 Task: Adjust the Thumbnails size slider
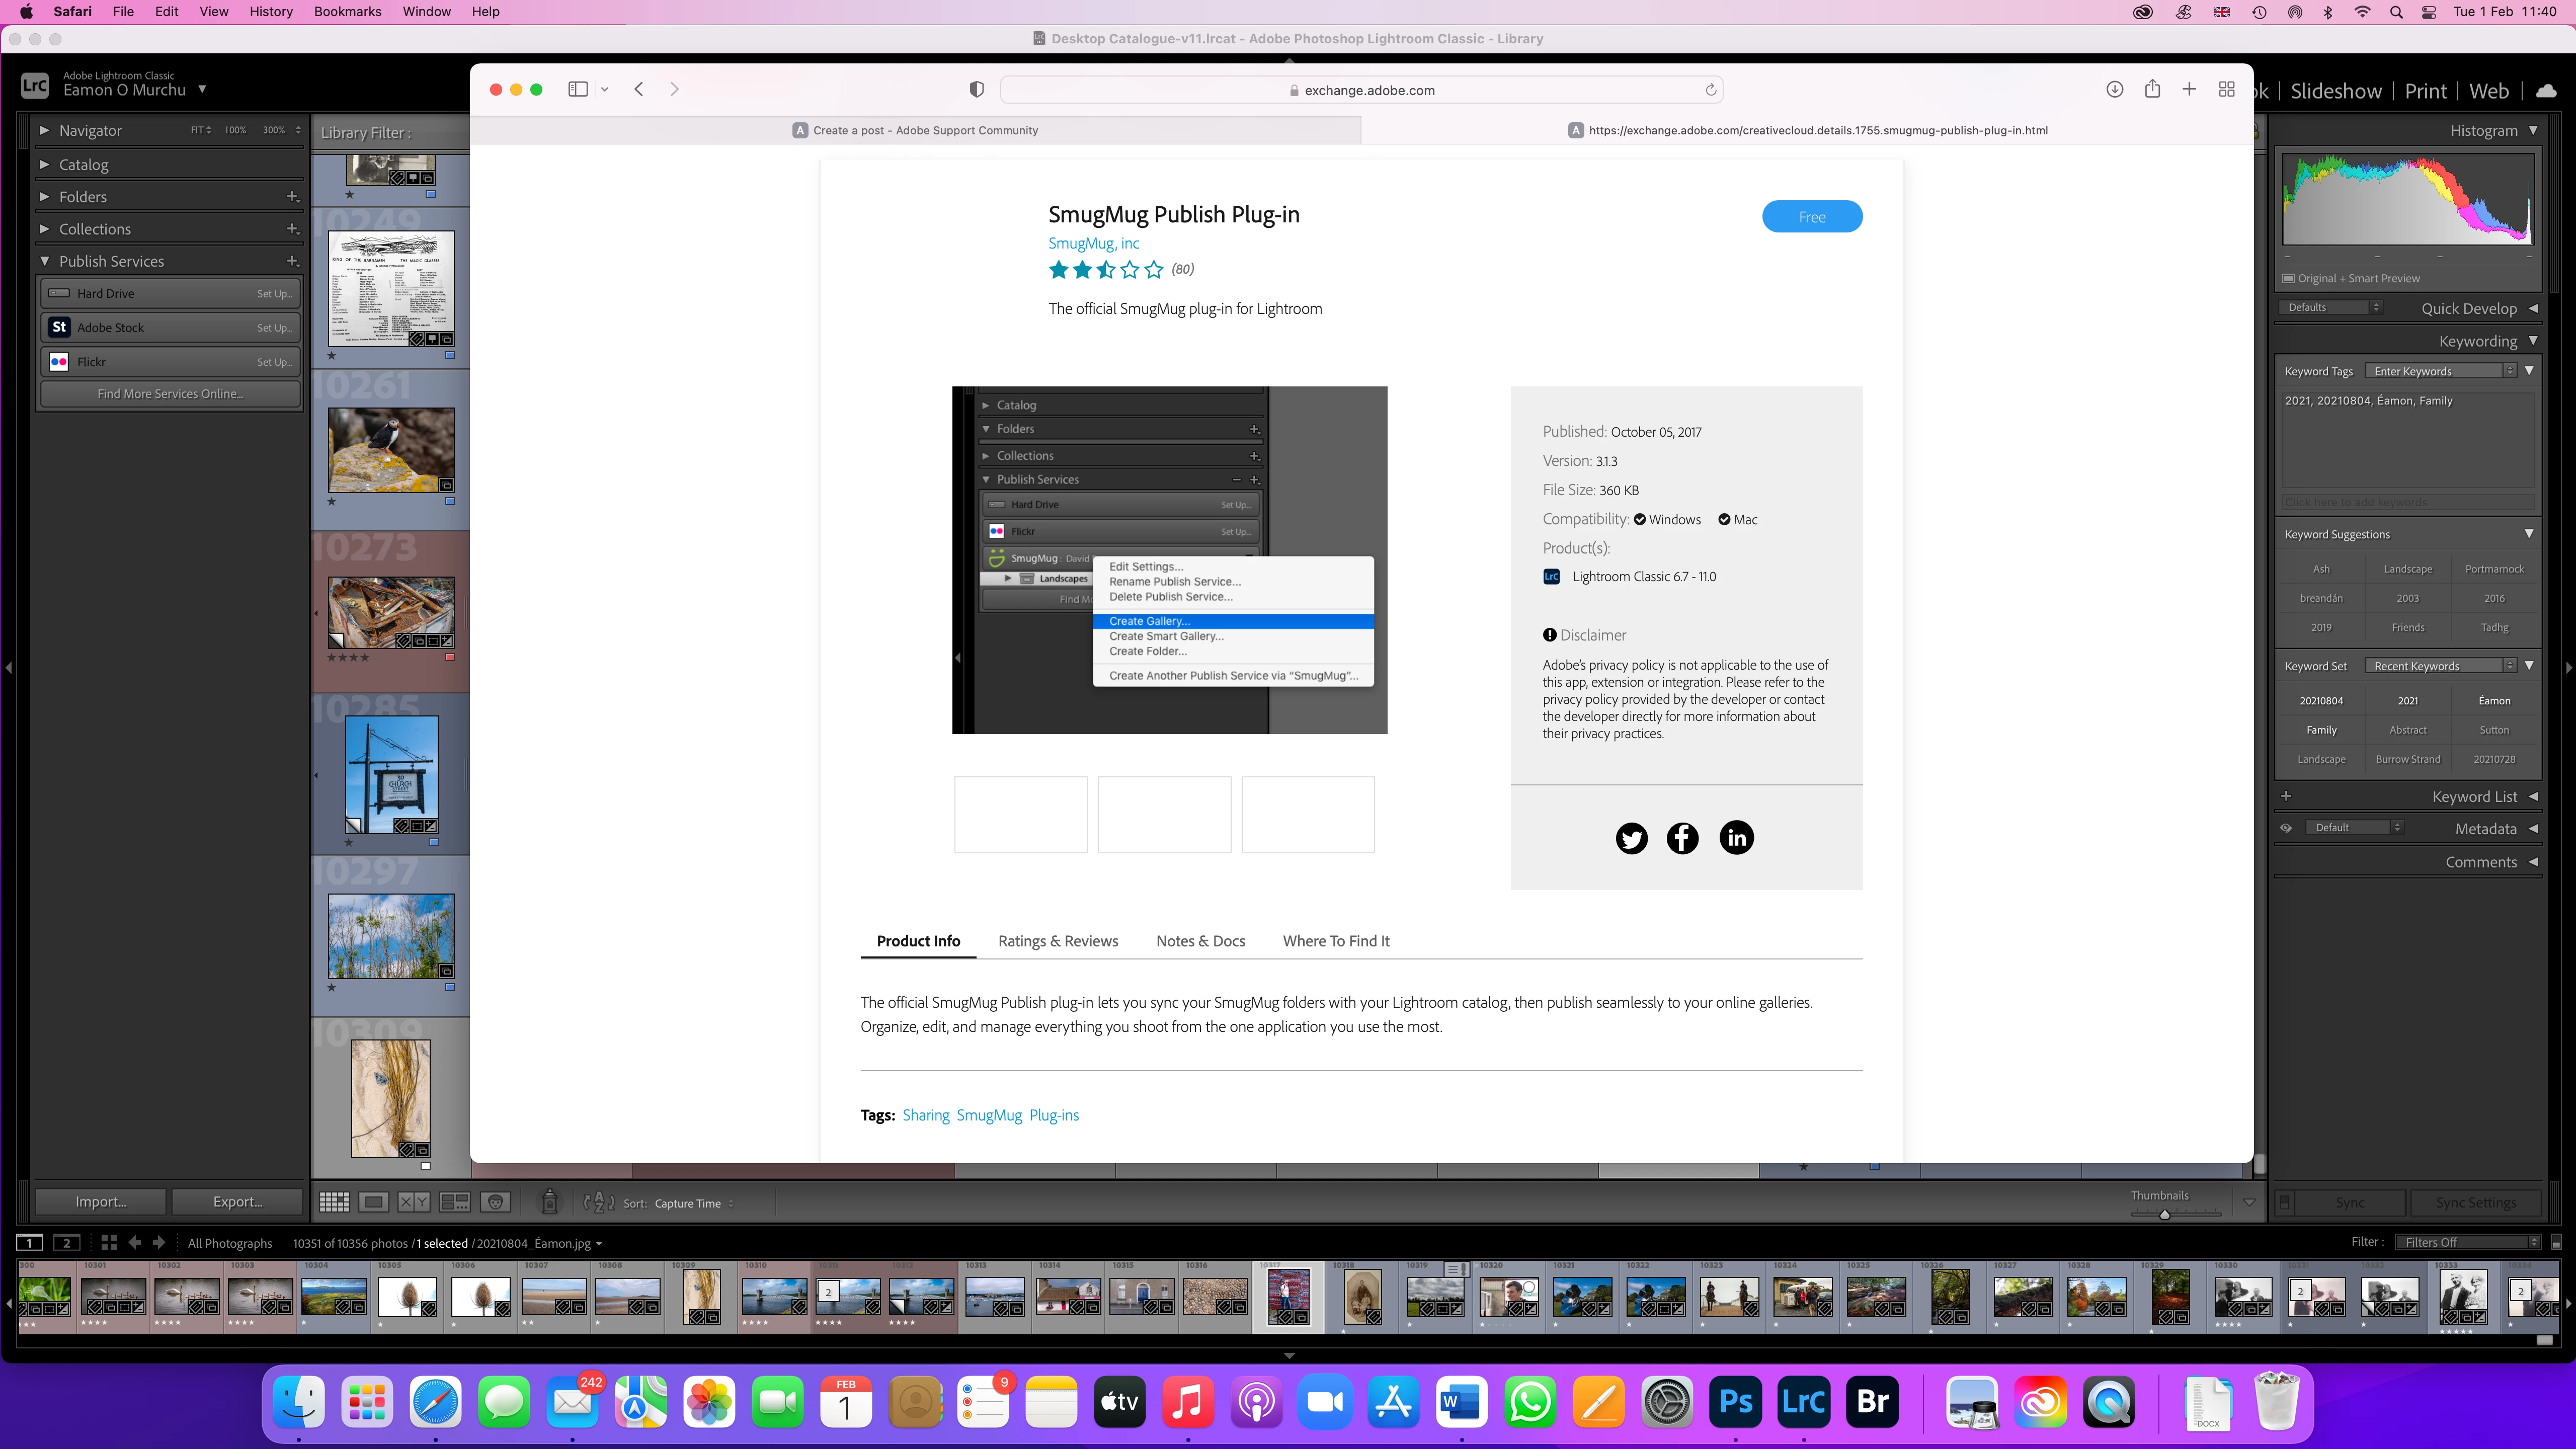coord(2164,1215)
